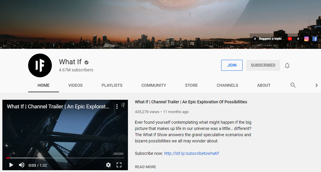The height and width of the screenshot is (172, 321).
Task: Click the JOIN membership button
Action: (232, 65)
